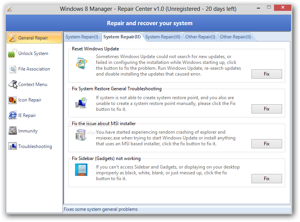The width and height of the screenshot is (300, 222).
Task: Click the 'Fix System Restore General Troubleshooting' heading
Action: tap(117, 89)
